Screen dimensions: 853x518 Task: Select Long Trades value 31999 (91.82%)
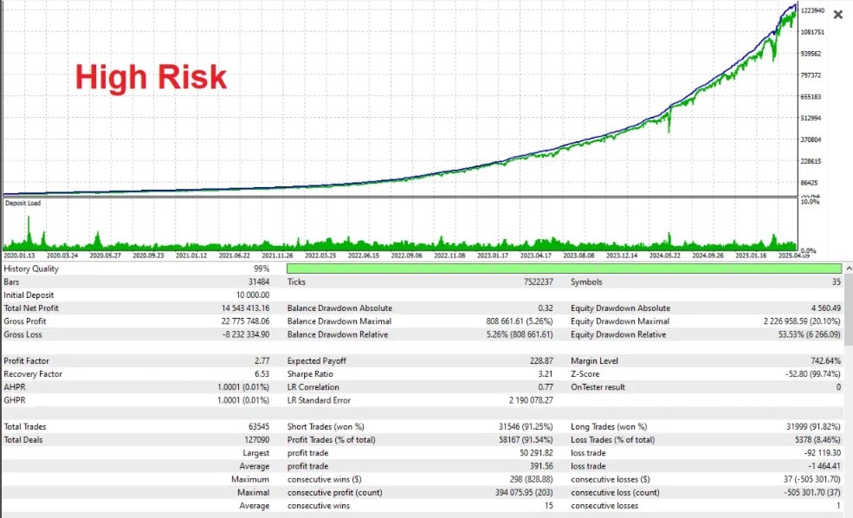tap(813, 426)
